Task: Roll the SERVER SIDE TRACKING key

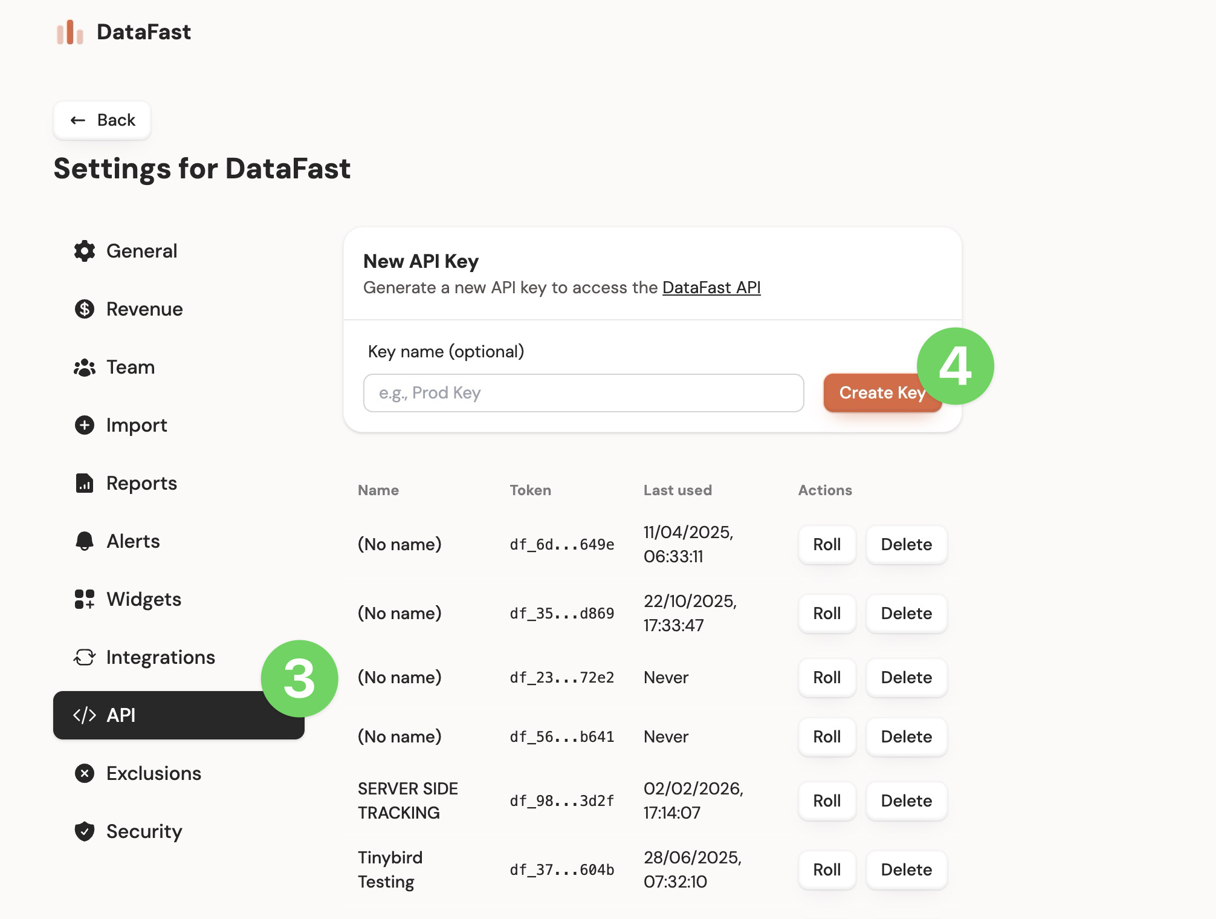Action: coord(826,801)
